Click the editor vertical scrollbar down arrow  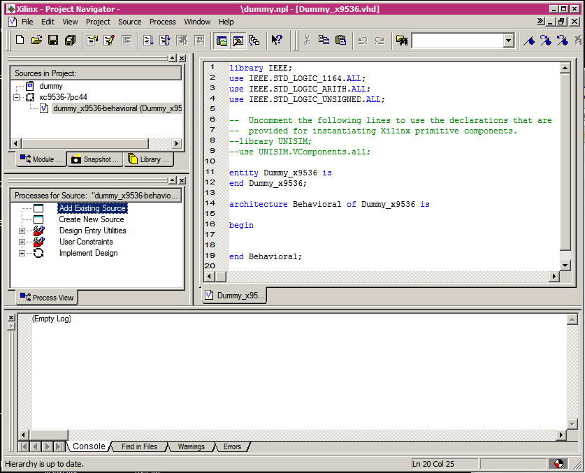pos(565,265)
